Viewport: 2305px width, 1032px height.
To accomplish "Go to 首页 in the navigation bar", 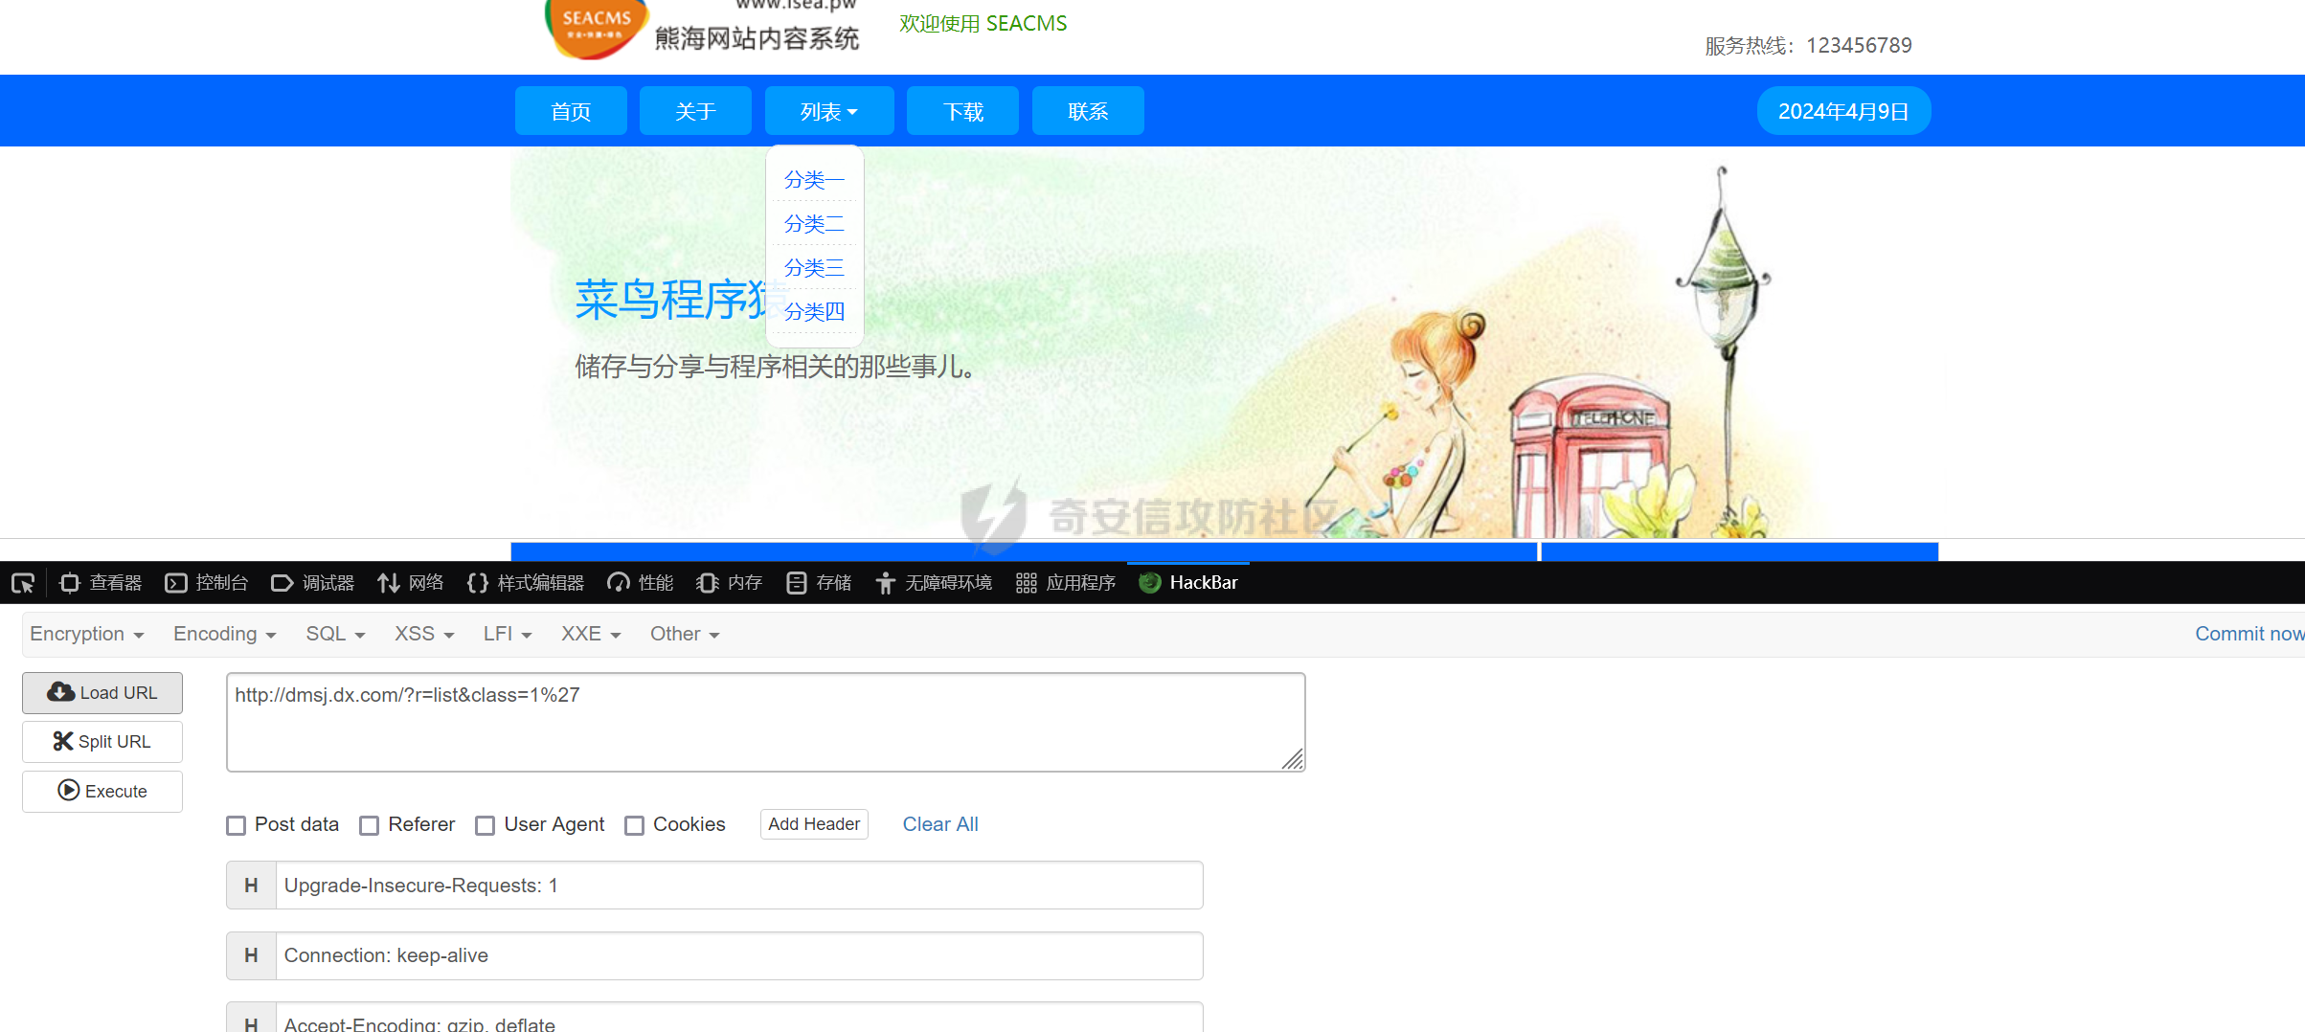I will [x=571, y=111].
